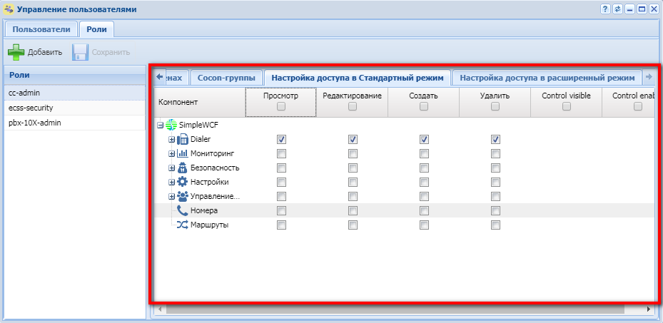Click the Сохранить button label
Image resolution: width=663 pixels, height=323 pixels.
(x=111, y=52)
